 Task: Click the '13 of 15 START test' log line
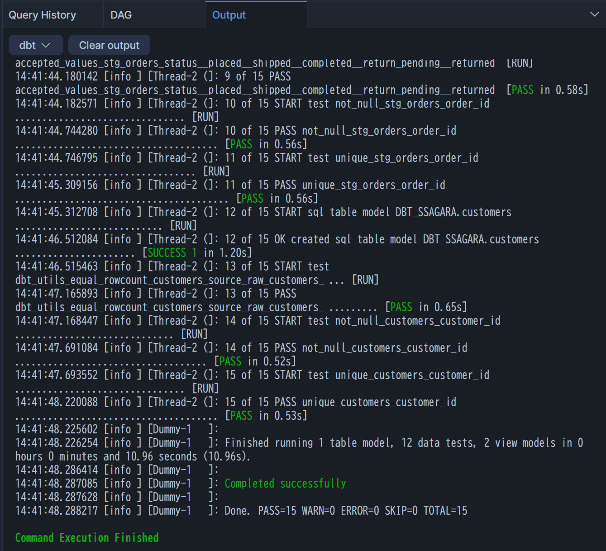tap(277, 266)
